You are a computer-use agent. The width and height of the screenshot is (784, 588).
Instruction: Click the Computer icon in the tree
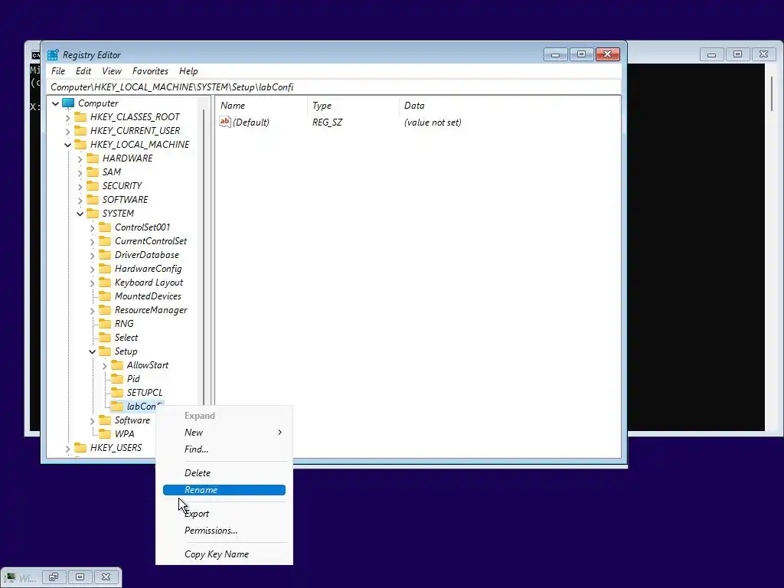68,103
